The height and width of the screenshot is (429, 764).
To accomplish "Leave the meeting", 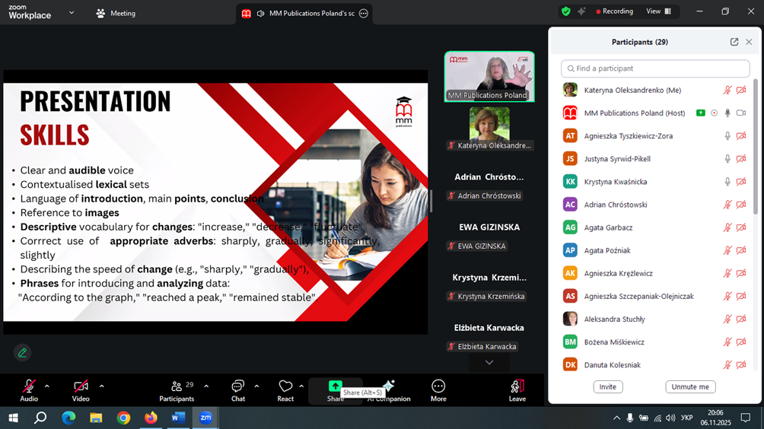I will tap(517, 389).
